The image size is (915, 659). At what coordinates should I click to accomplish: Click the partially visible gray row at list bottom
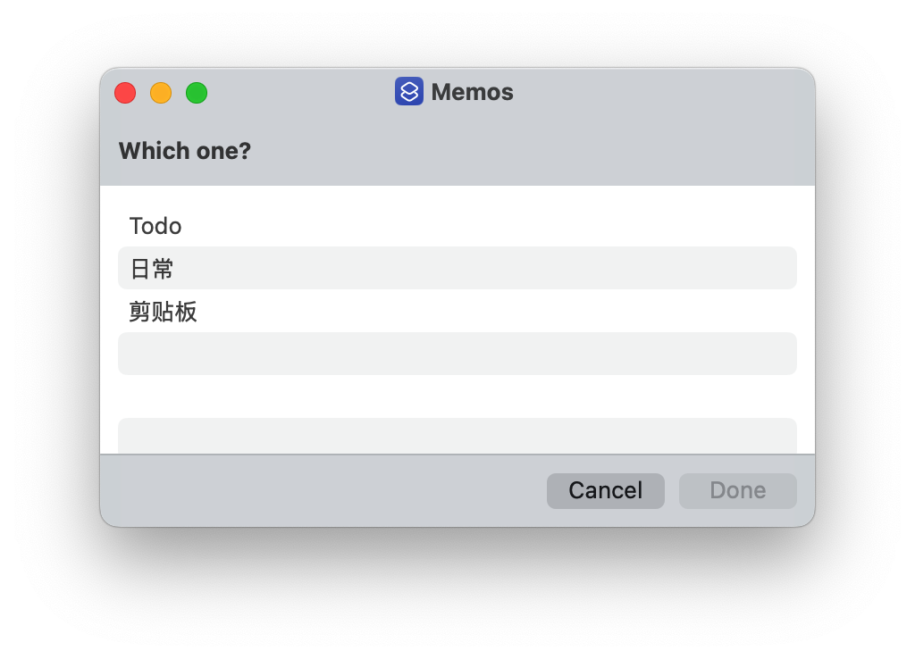tap(457, 436)
